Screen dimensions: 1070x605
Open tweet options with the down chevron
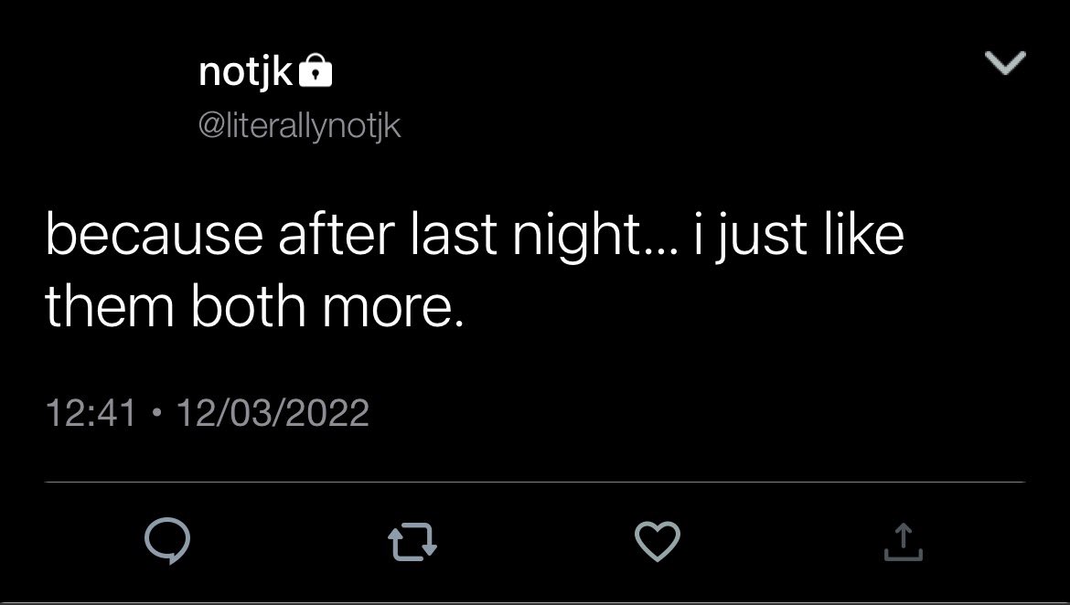point(1005,63)
